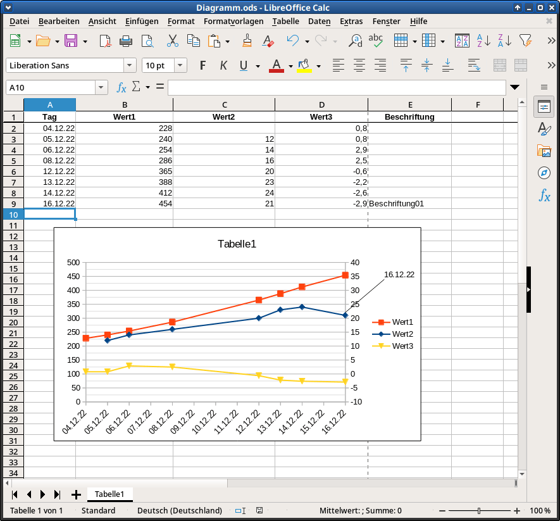This screenshot has width=560, height=521.
Task: Cut the selection with the scissors icon
Action: (173, 41)
